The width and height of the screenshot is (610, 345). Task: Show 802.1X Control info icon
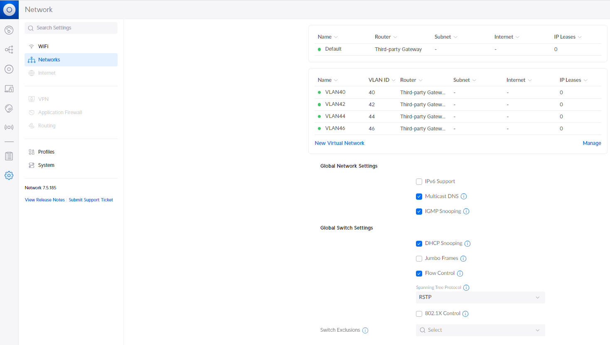click(x=465, y=314)
